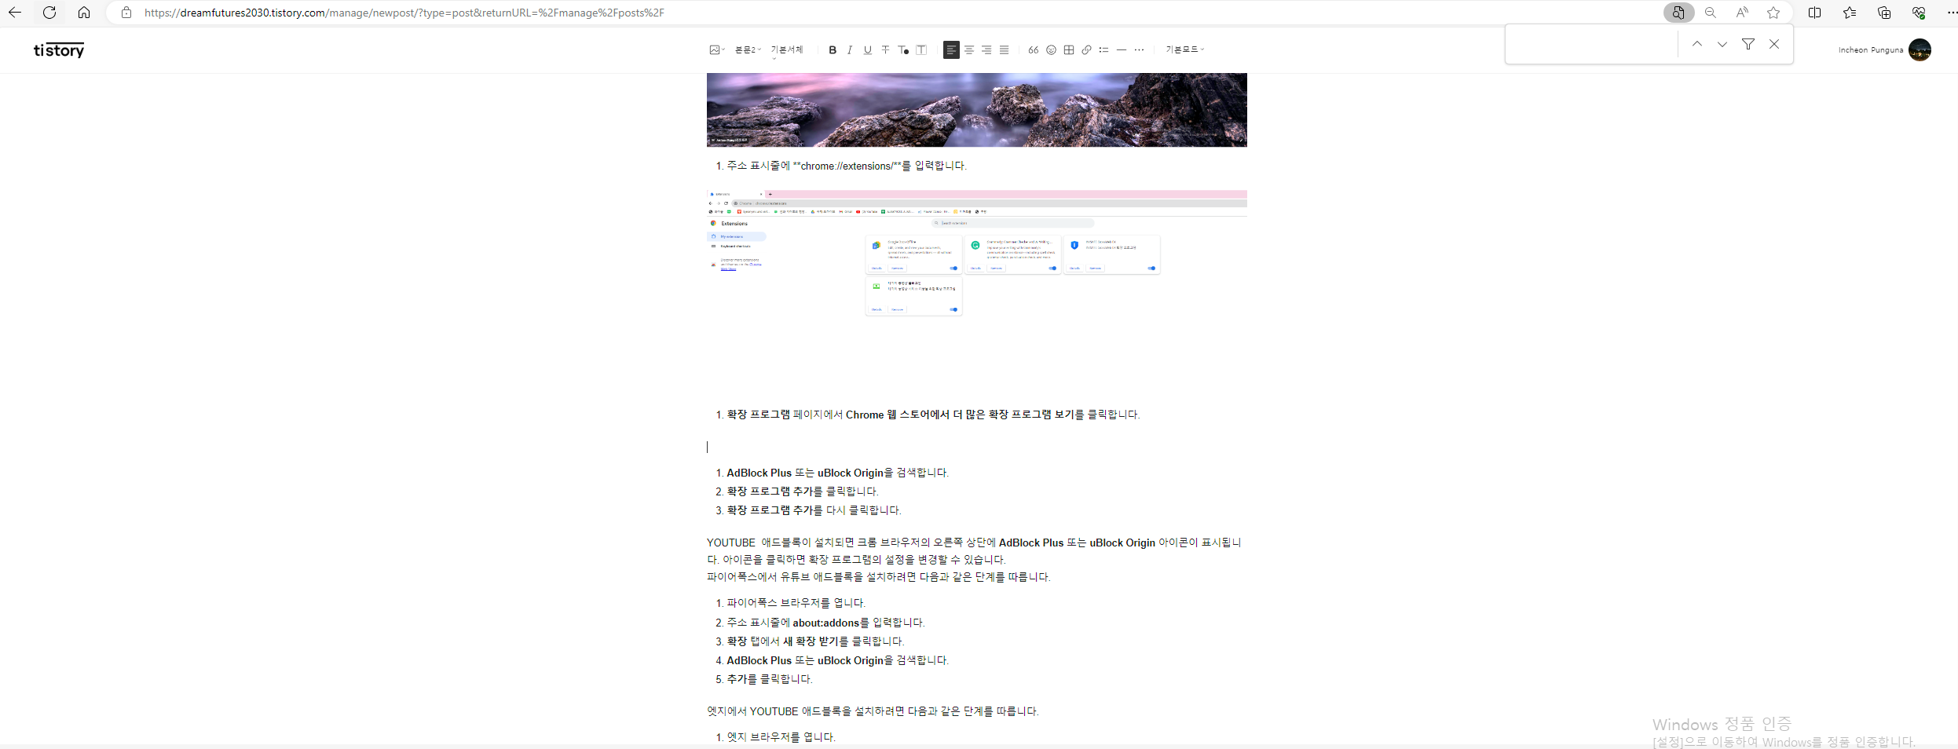Screen dimensions: 1958x749
Task: Toggle bold formatting
Action: tap(833, 49)
